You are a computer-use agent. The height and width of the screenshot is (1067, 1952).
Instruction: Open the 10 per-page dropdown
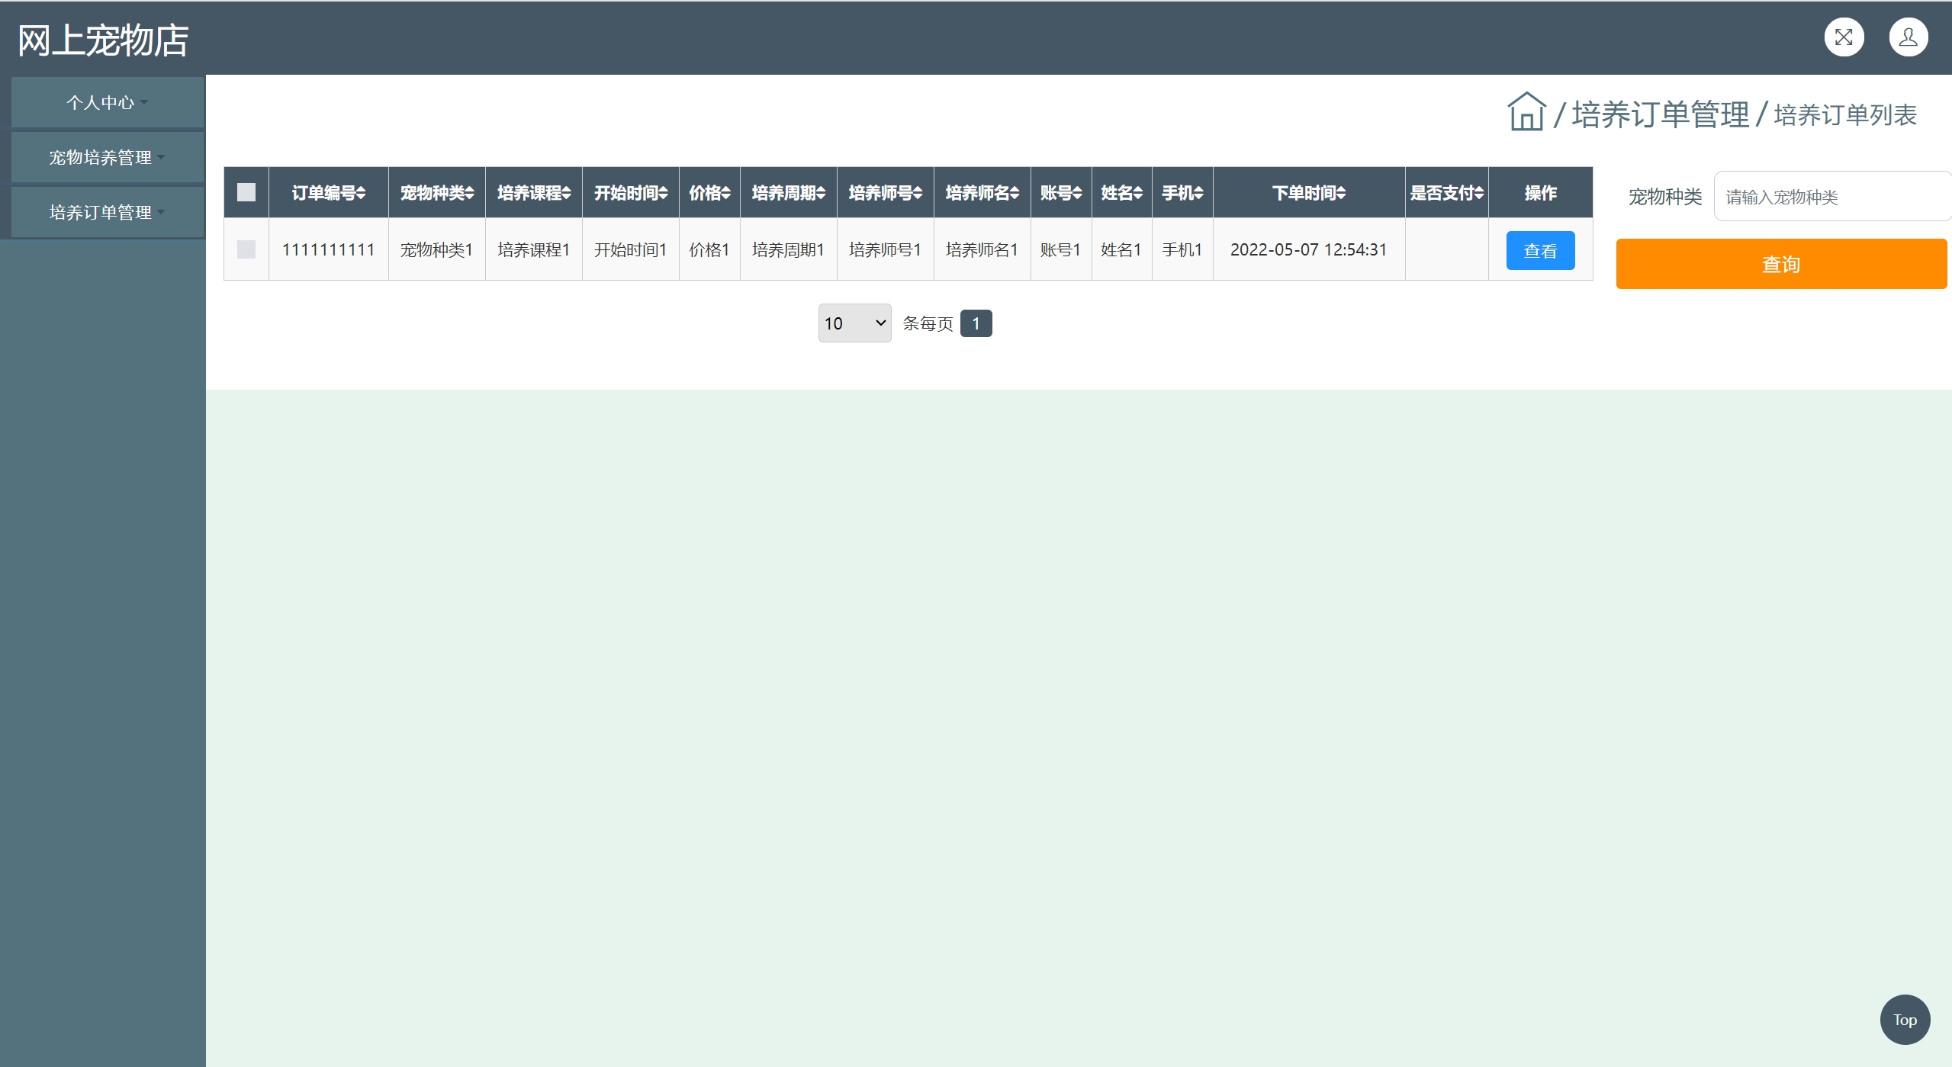point(854,323)
